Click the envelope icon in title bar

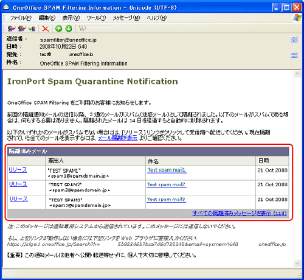point(6,7)
